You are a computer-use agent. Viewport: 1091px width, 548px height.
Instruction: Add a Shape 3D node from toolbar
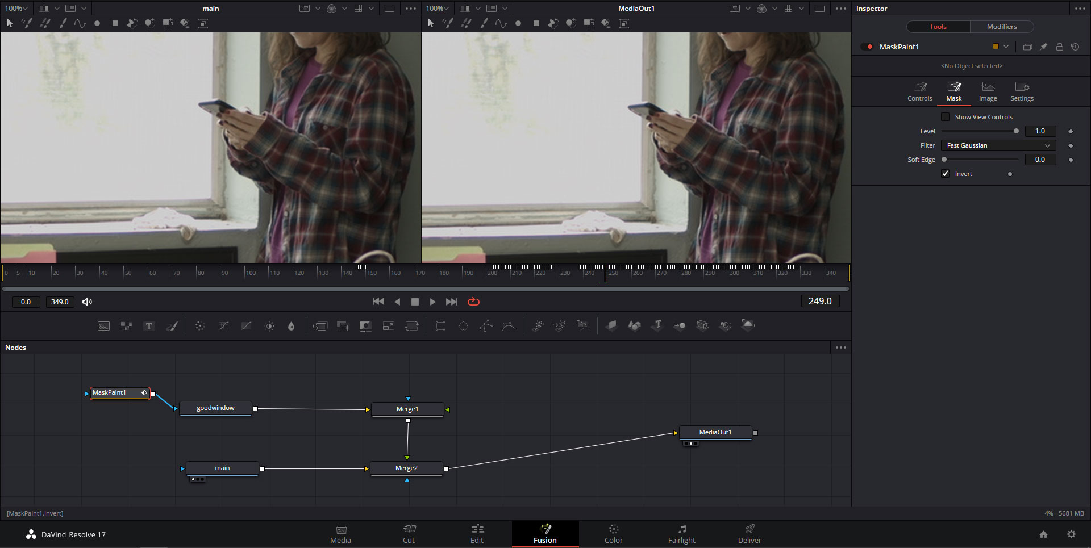pos(634,326)
